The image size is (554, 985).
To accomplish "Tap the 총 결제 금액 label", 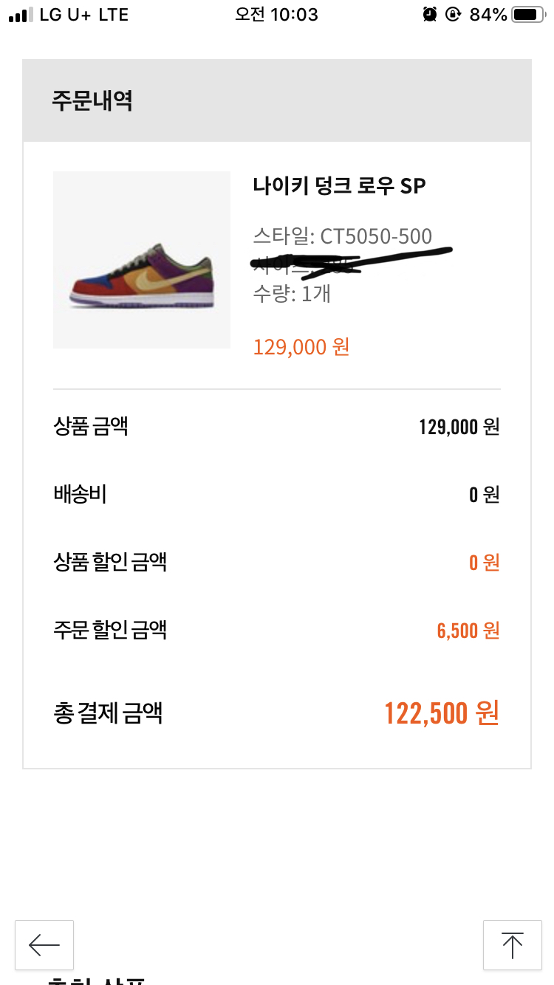I will [x=108, y=713].
